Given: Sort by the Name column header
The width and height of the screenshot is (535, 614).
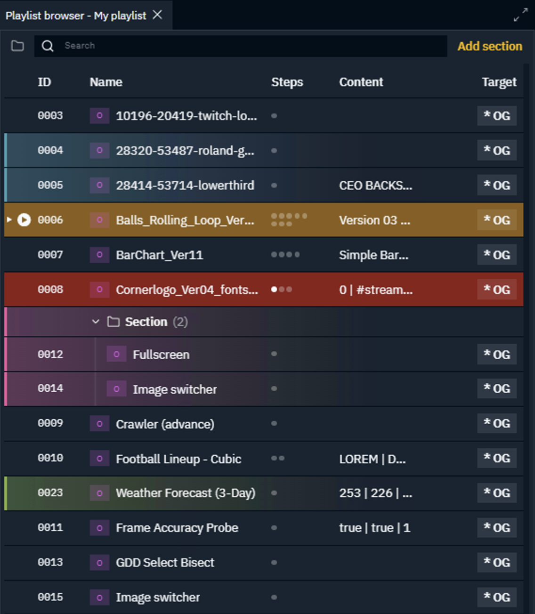Looking at the screenshot, I should pos(106,82).
